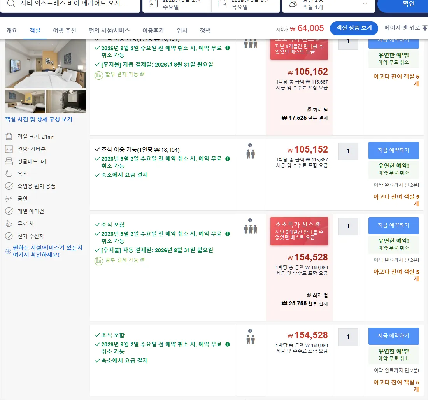The image size is (428, 400).
Task: Click the up-arrow icon next to 페이지 맨 위로
Action: point(424,28)
